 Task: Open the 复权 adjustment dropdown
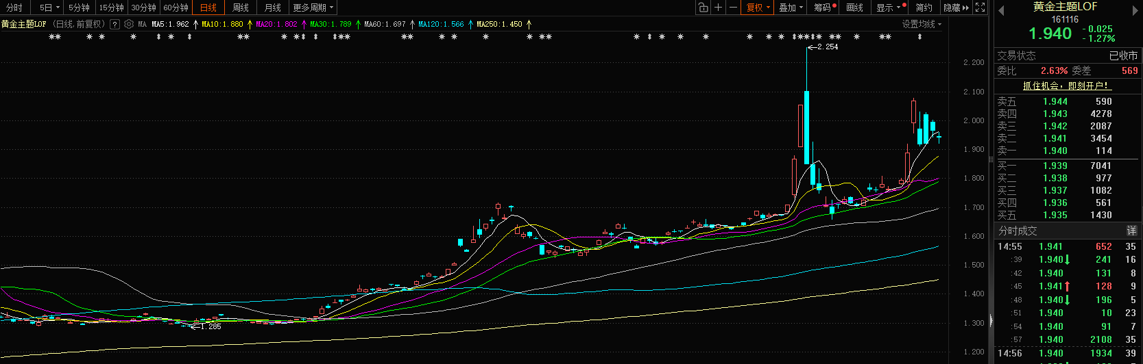coord(758,8)
